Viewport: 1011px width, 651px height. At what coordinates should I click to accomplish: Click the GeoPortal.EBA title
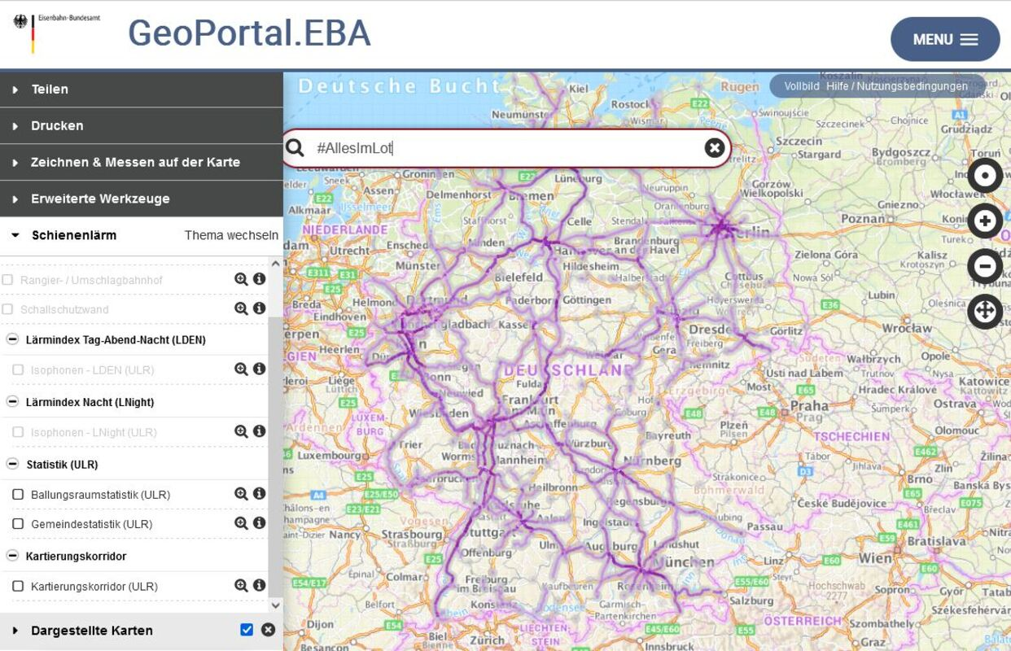249,33
